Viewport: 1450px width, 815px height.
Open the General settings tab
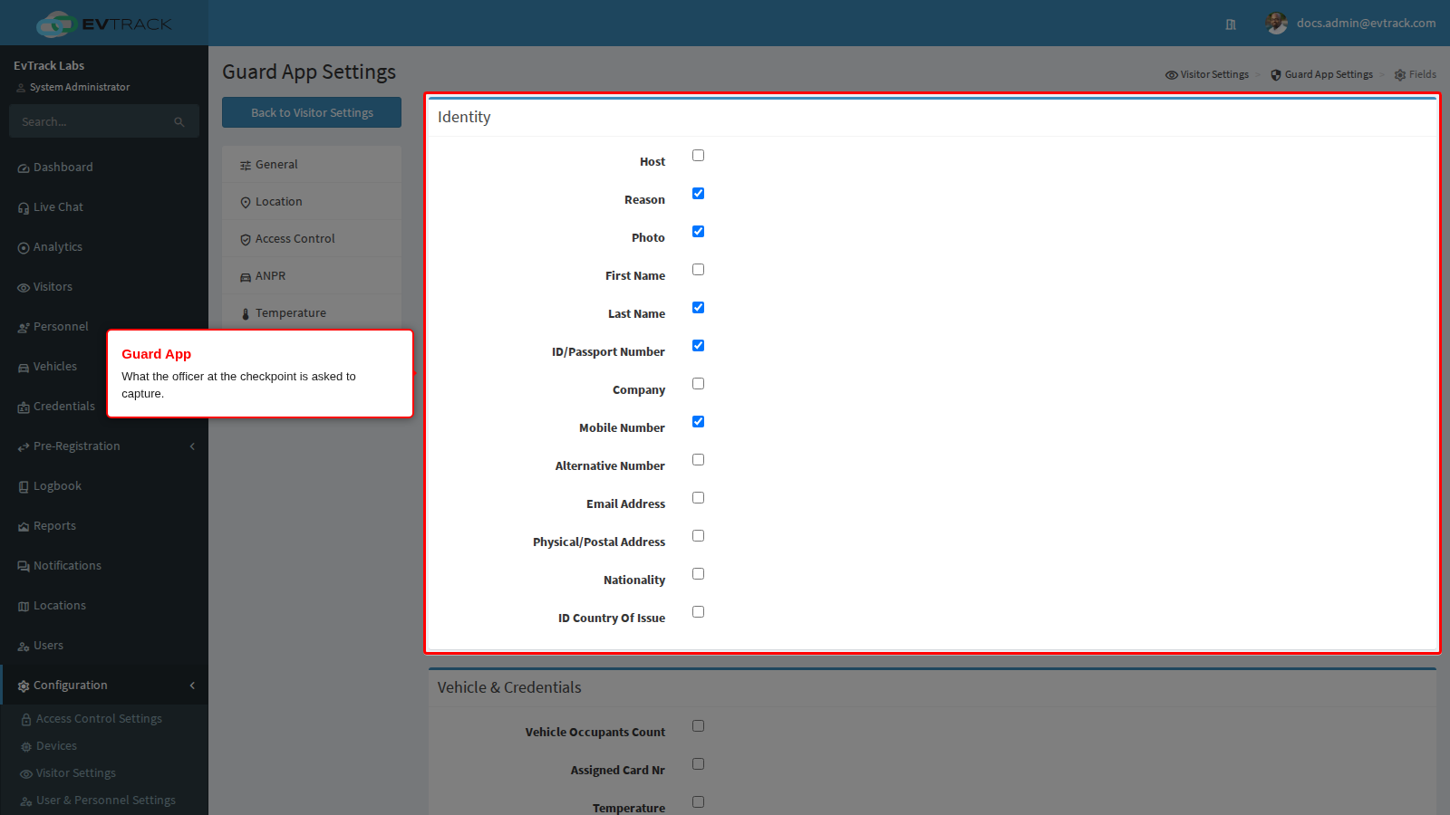tap(312, 165)
